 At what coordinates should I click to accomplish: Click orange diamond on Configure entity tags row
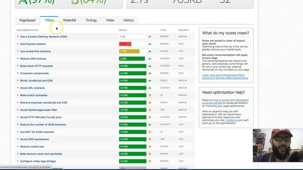pyautogui.click(x=150, y=161)
